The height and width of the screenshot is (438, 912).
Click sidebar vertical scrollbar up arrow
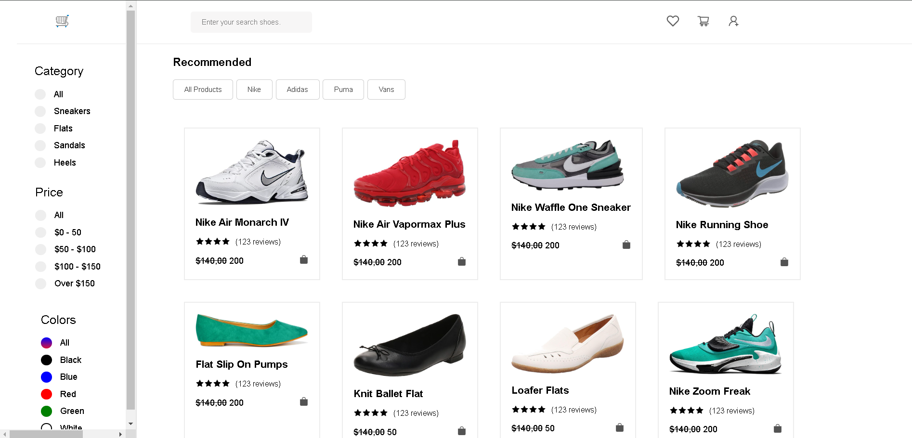point(130,6)
